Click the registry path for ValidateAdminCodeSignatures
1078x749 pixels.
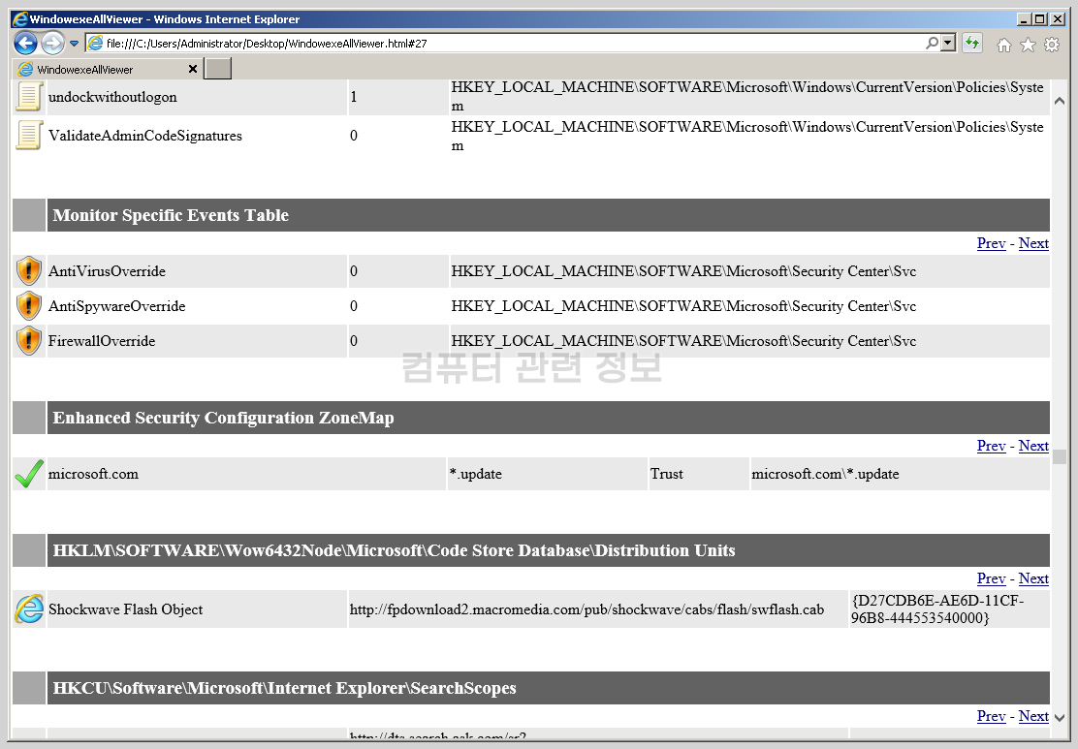pyautogui.click(x=747, y=136)
